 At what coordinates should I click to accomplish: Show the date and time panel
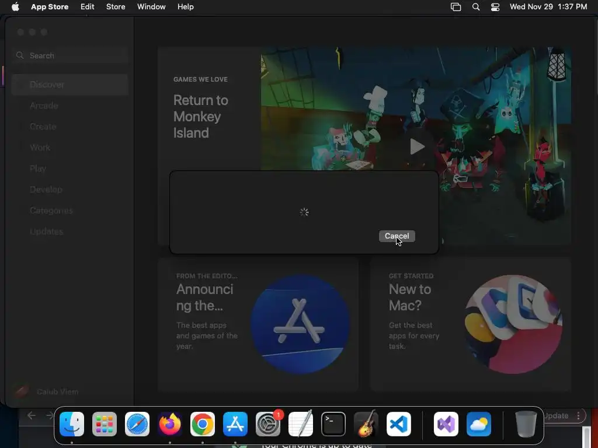click(548, 7)
